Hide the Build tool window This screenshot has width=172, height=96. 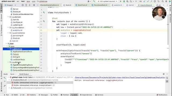coord(167,74)
